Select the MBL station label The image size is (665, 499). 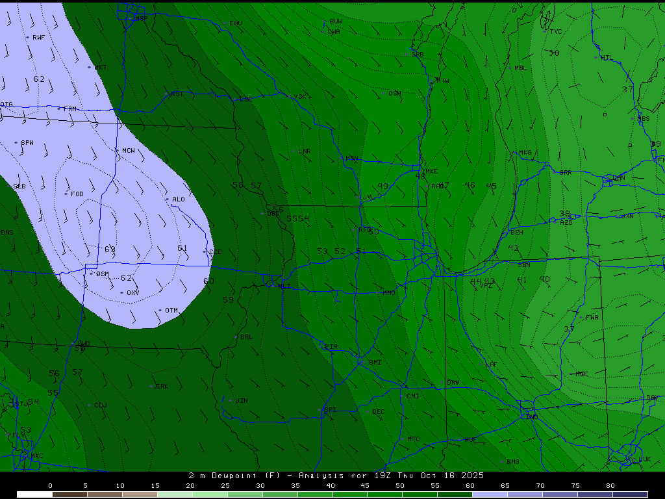click(x=520, y=68)
